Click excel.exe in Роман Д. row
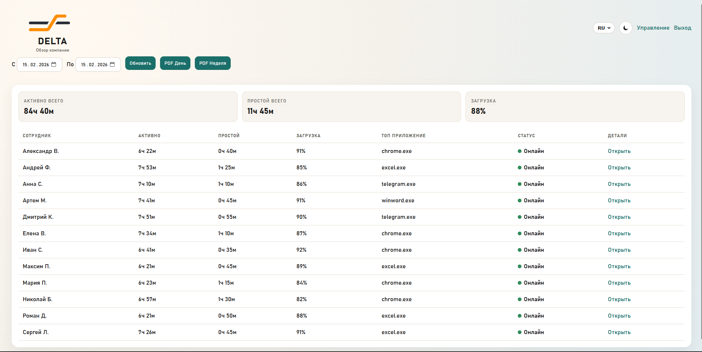The image size is (702, 352). click(x=393, y=316)
